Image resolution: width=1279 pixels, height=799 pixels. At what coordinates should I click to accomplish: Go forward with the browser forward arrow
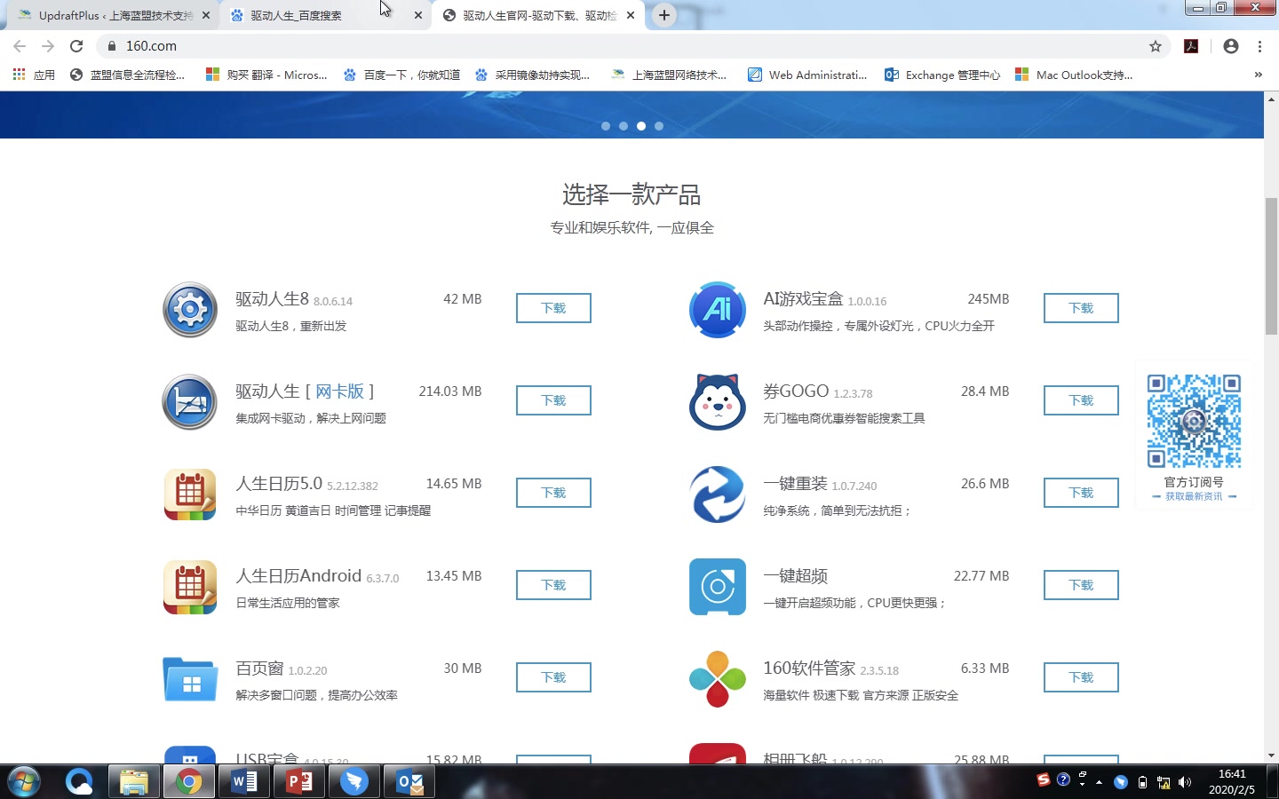point(48,46)
